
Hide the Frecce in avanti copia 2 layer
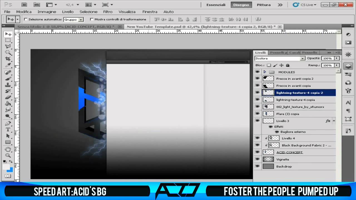pos(257,79)
